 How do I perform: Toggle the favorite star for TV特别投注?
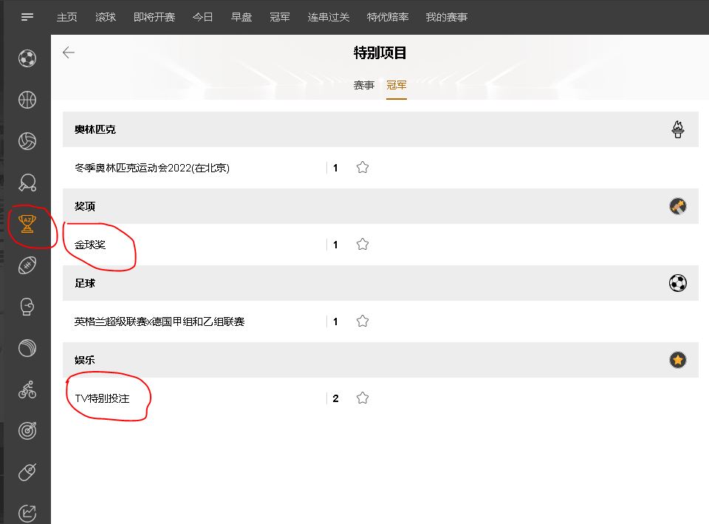pyautogui.click(x=363, y=398)
